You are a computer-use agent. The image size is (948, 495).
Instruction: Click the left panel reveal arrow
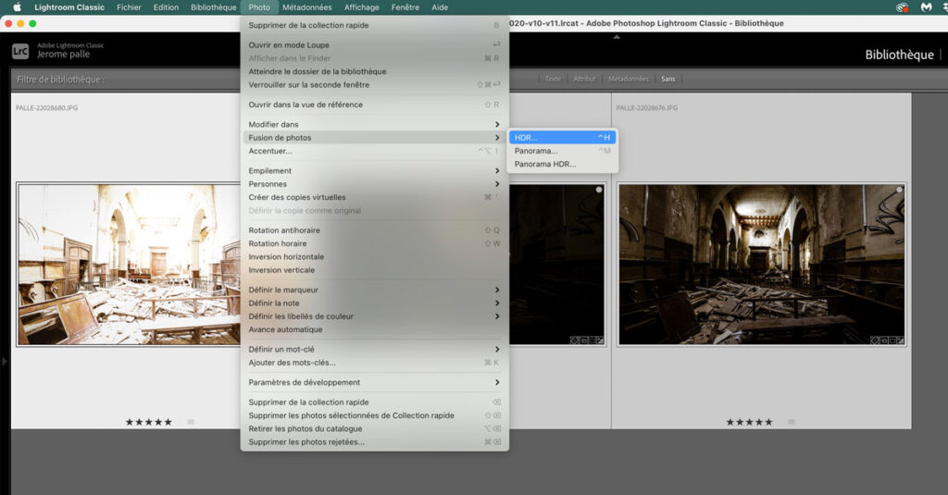pyautogui.click(x=4, y=361)
